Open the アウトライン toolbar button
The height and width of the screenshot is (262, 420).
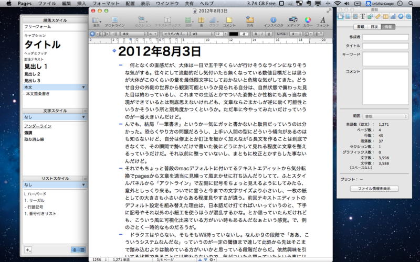pos(114,21)
